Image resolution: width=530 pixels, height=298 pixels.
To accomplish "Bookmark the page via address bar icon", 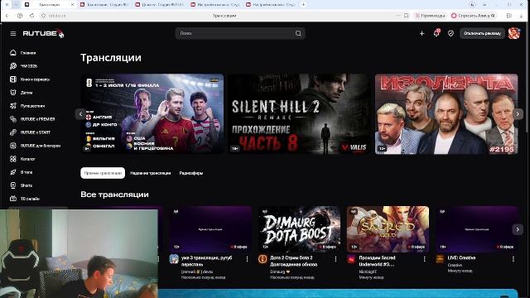I will coord(407,16).
